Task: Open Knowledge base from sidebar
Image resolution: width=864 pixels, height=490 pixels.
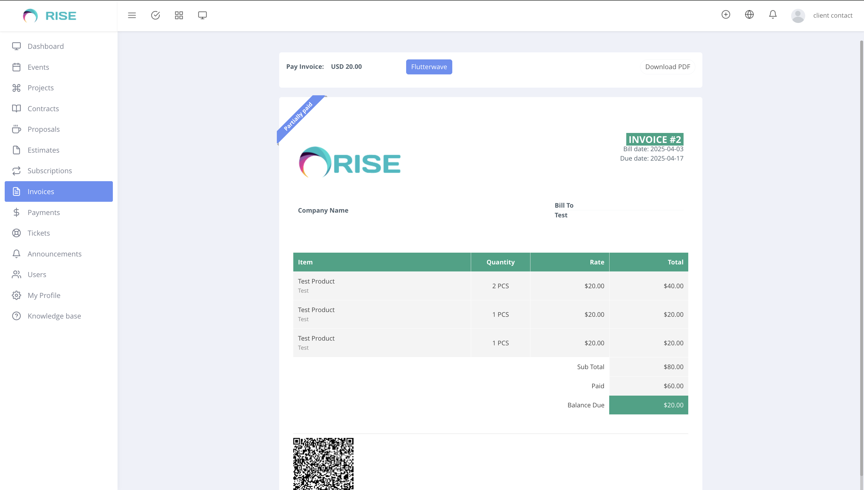Action: pos(54,316)
